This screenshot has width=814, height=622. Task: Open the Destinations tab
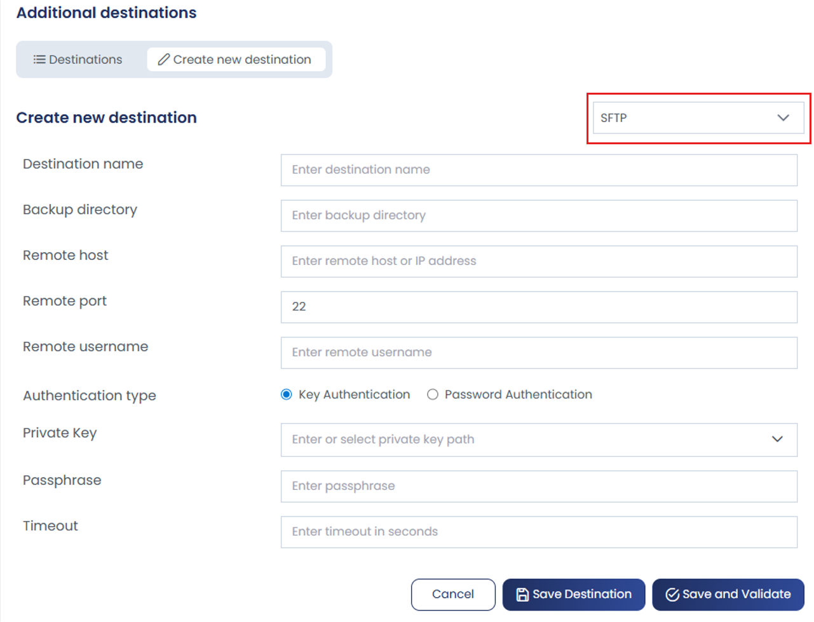(x=78, y=60)
